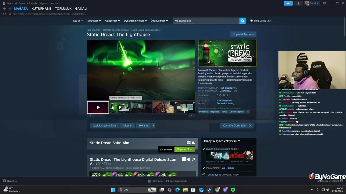
Task: Click the Yok Say button
Action: [144, 126]
